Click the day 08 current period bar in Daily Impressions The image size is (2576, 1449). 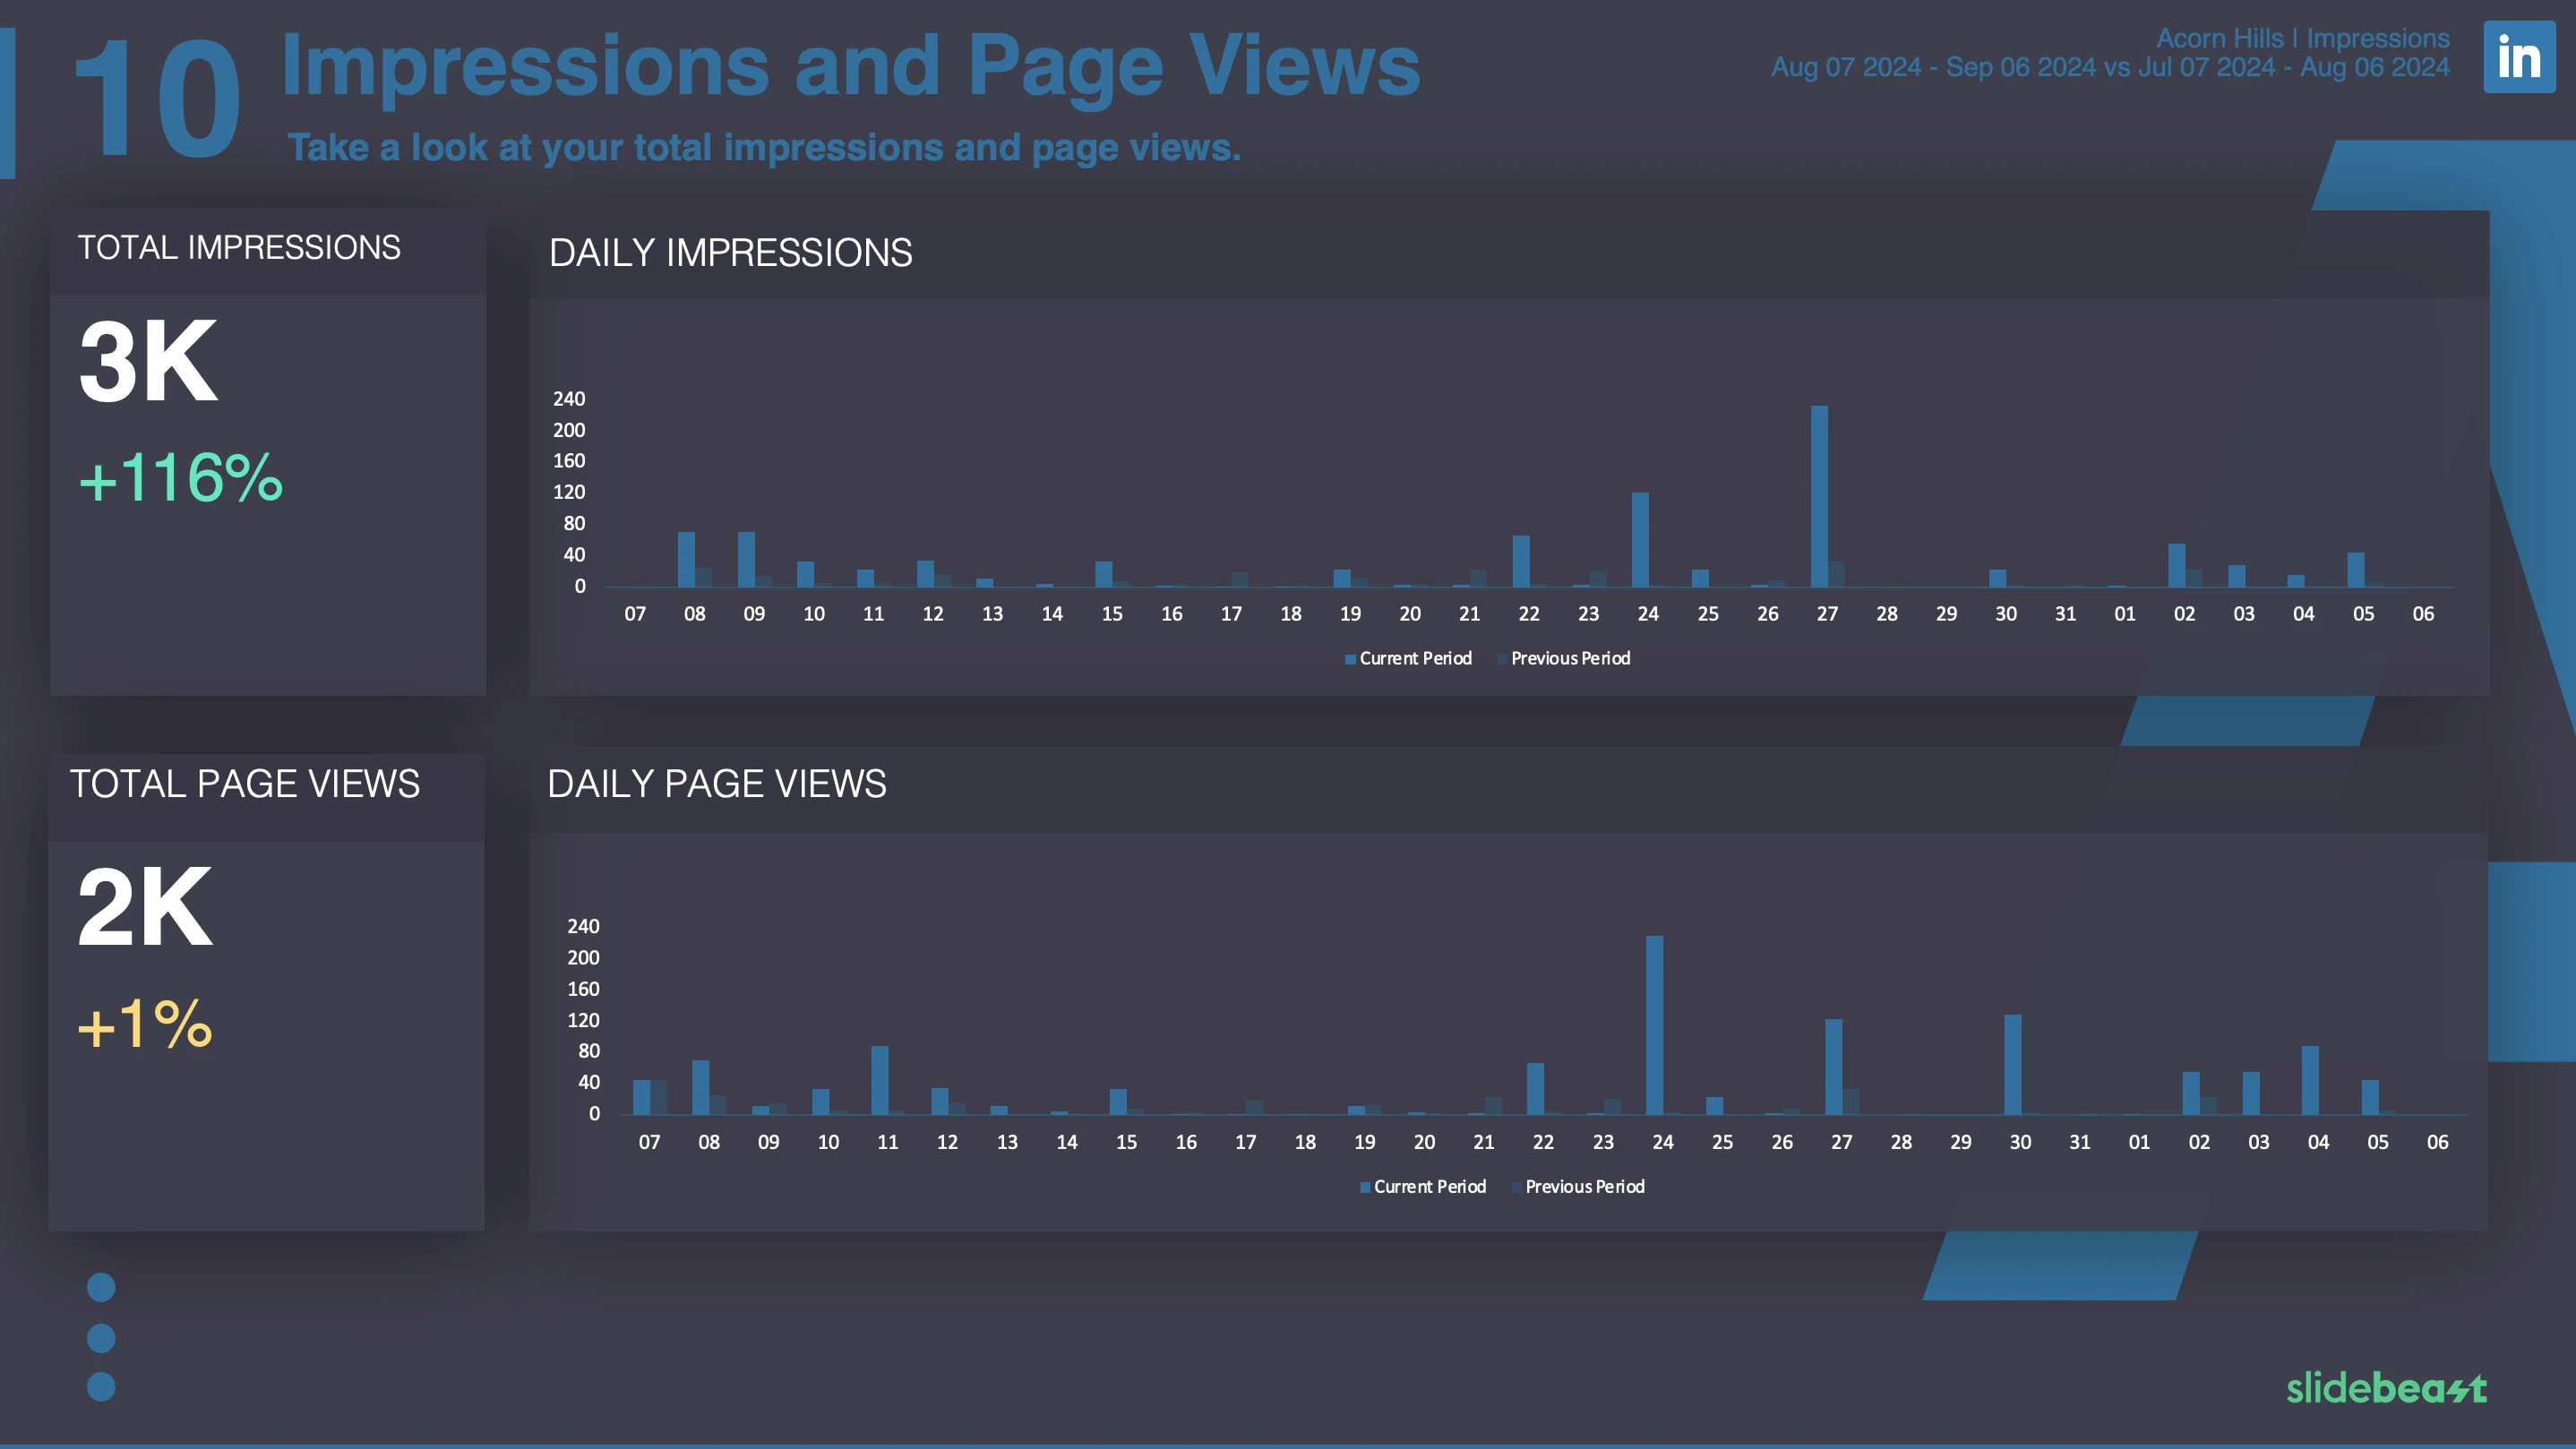coord(686,559)
